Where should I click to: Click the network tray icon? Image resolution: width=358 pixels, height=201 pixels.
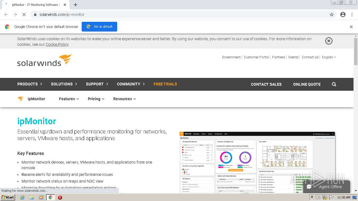[x=325, y=197]
